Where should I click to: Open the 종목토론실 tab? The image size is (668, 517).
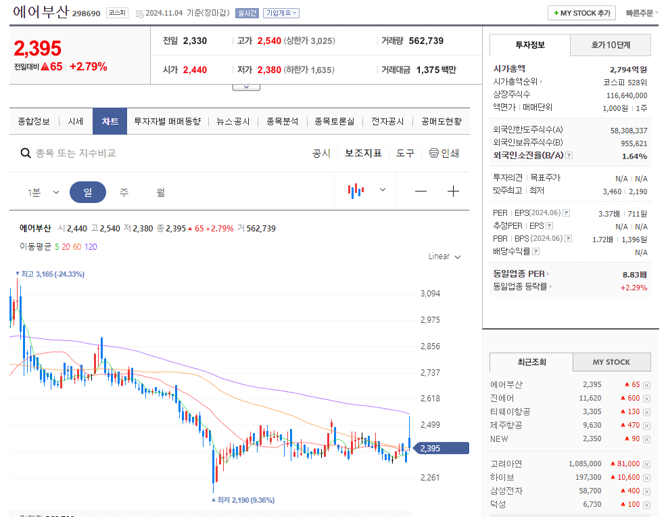click(x=335, y=122)
